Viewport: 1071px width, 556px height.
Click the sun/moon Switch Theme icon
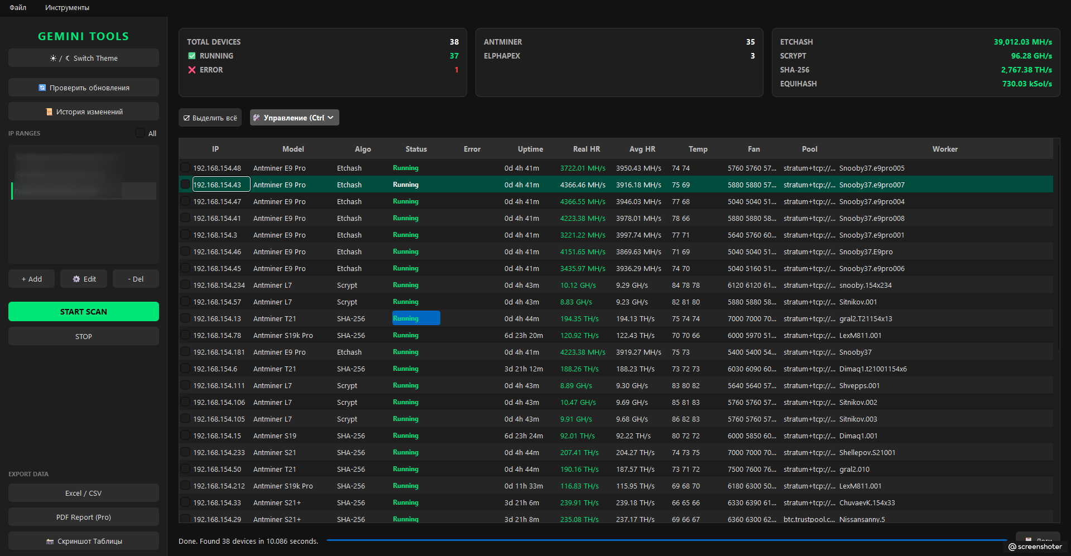click(60, 58)
